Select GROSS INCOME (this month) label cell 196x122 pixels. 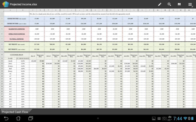tap(17, 19)
